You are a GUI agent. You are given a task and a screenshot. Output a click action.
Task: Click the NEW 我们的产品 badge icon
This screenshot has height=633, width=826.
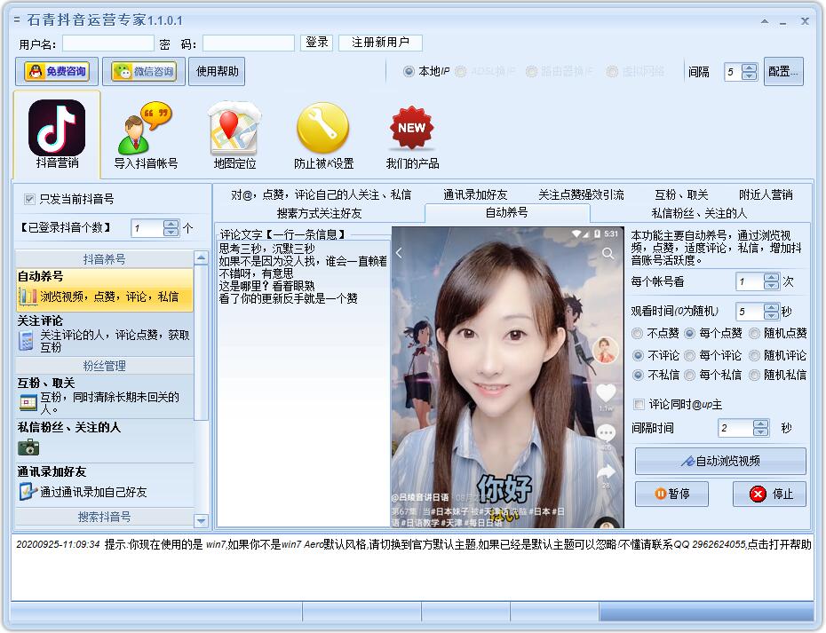click(409, 127)
